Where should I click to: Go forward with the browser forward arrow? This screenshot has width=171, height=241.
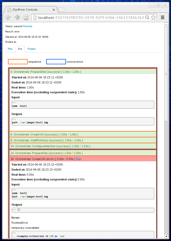pos(17,17)
